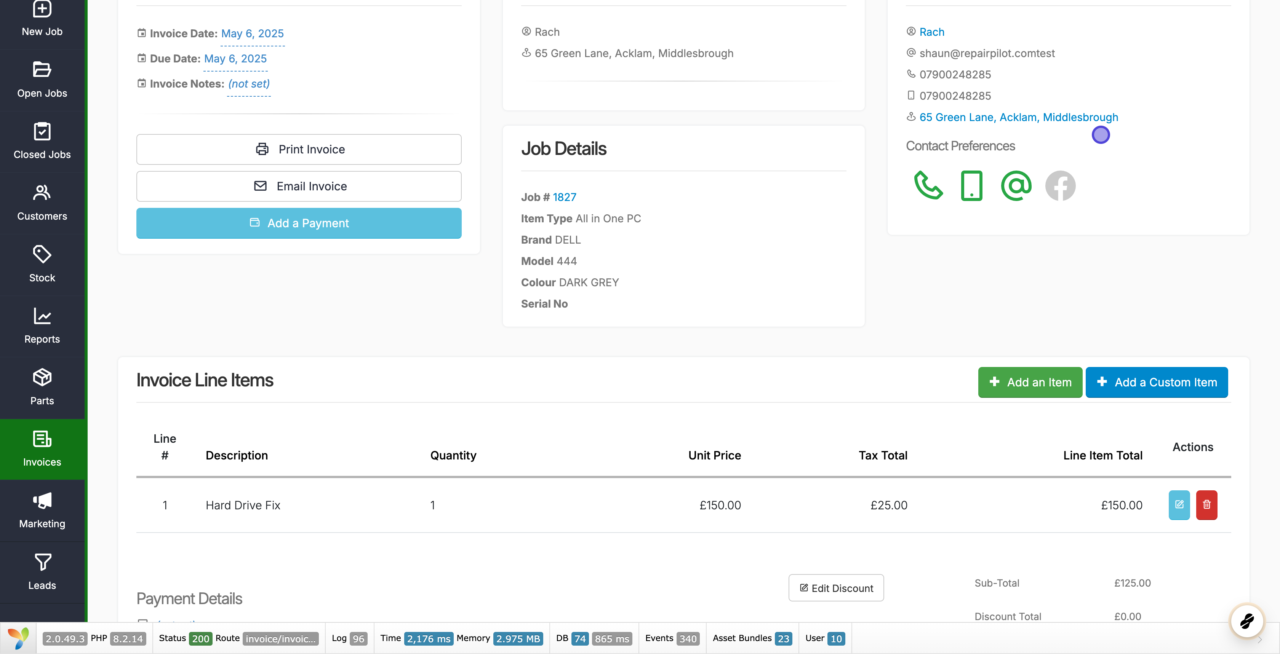
Task: Click the round floating widget button
Action: 1246,621
